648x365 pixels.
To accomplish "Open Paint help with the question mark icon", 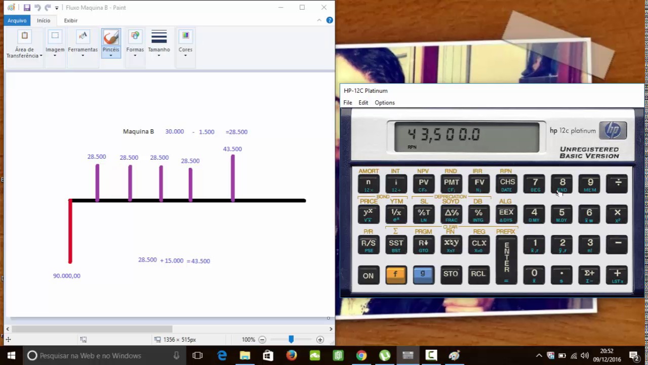I will pos(330,20).
